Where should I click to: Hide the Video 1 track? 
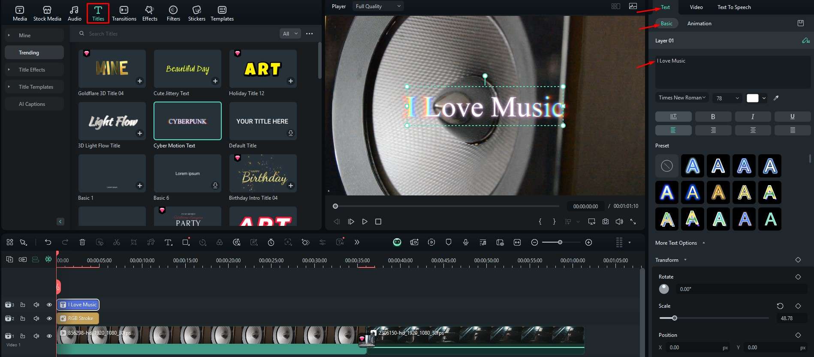tap(49, 336)
